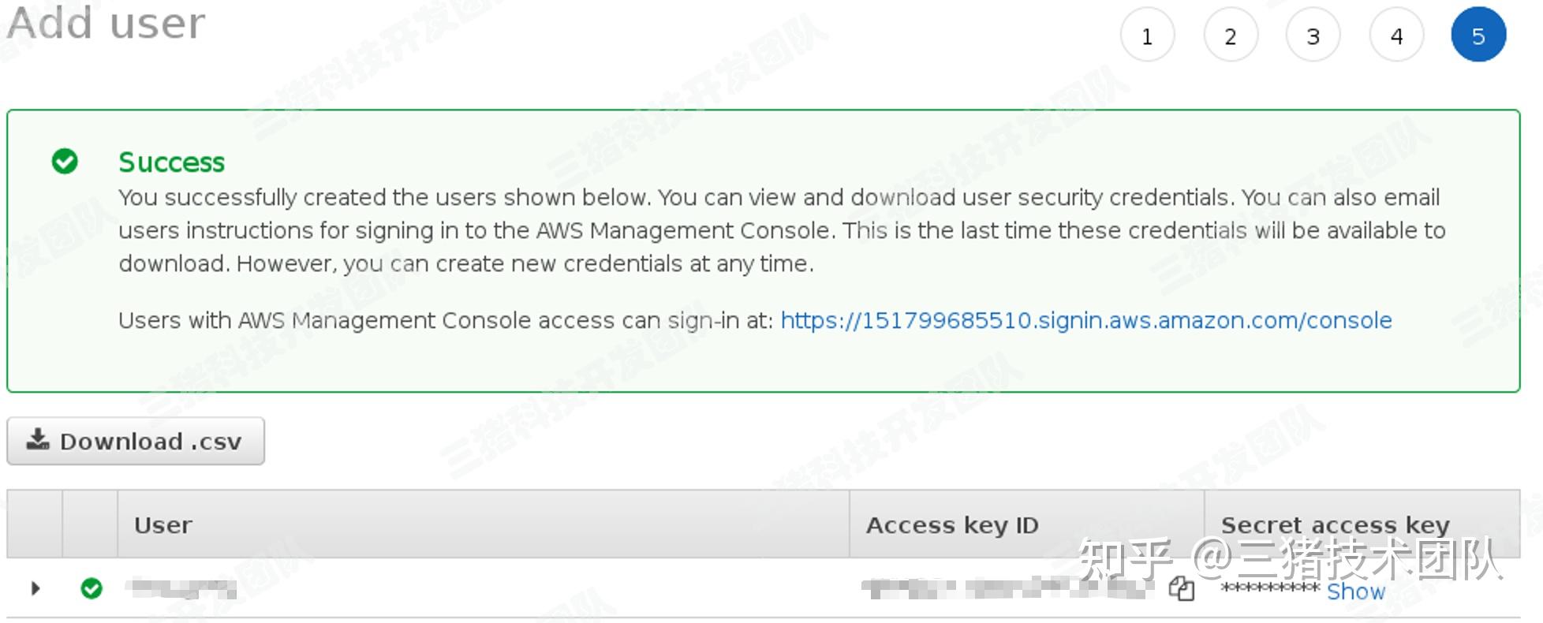Image resolution: width=1543 pixels, height=623 pixels.
Task: Click the highlighted step 5 indicator
Action: [1478, 35]
